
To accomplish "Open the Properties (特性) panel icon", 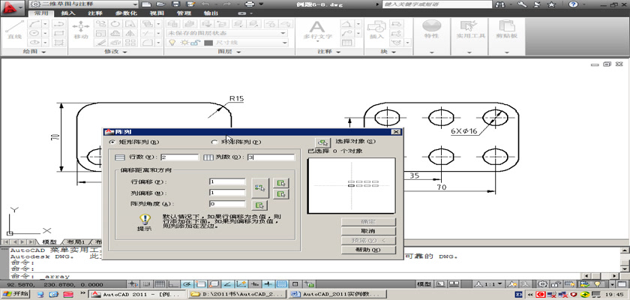I will click(x=431, y=28).
